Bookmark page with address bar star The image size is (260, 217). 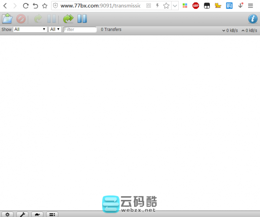click(166, 6)
